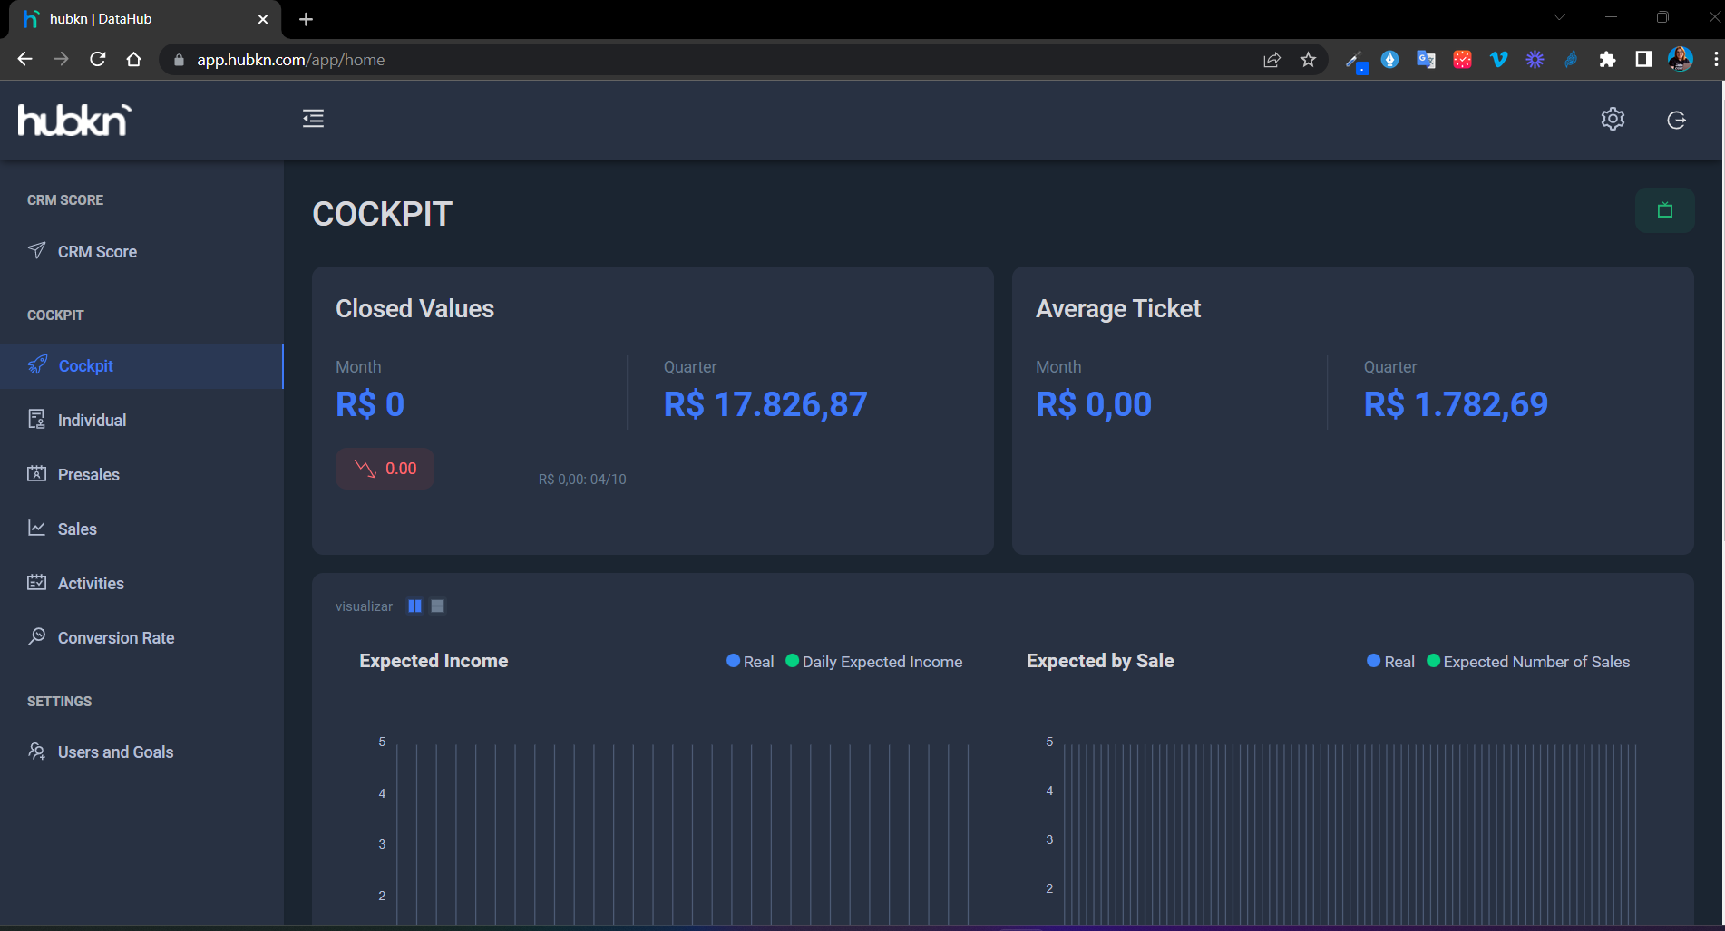Close the hubkn DataHub tab

point(263,19)
